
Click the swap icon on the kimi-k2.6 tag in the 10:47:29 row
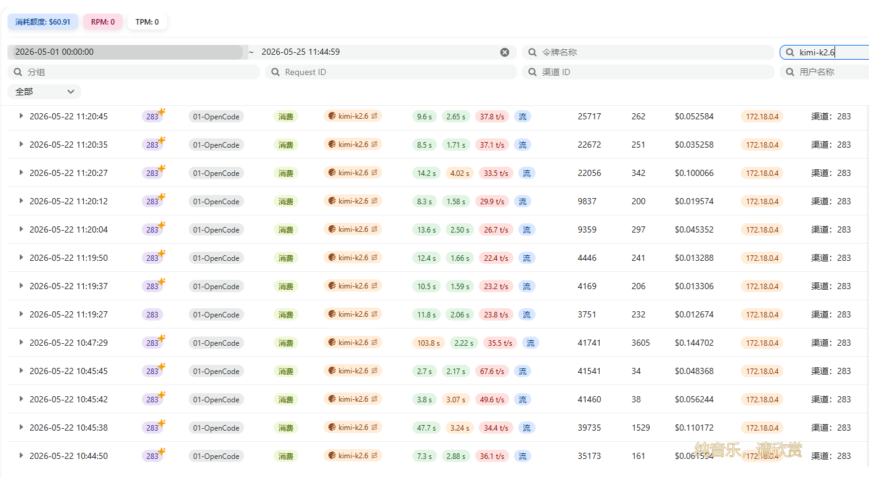coord(374,343)
